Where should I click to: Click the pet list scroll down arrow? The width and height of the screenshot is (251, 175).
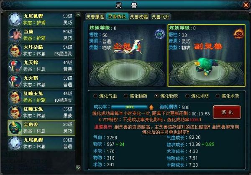coord(78,167)
